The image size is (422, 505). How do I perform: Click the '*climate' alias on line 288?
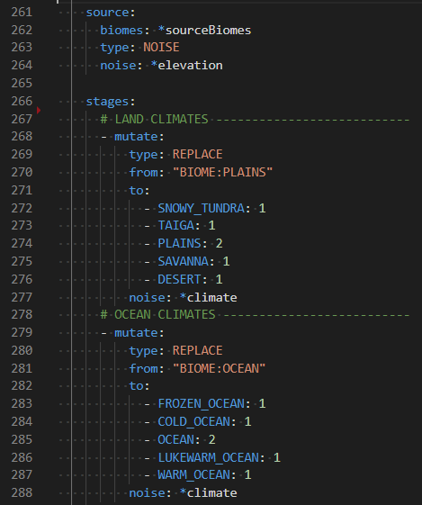click(x=208, y=493)
